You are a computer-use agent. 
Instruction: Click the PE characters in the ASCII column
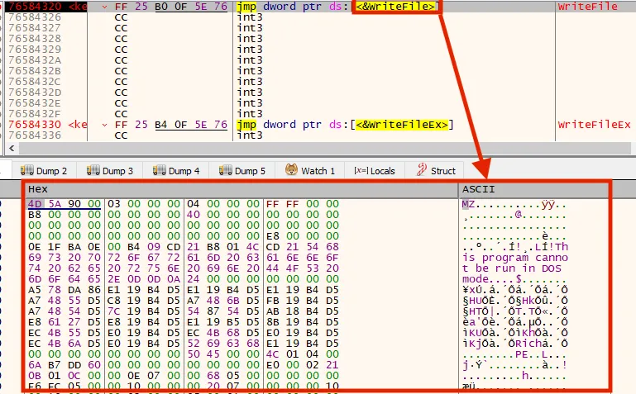[522, 354]
